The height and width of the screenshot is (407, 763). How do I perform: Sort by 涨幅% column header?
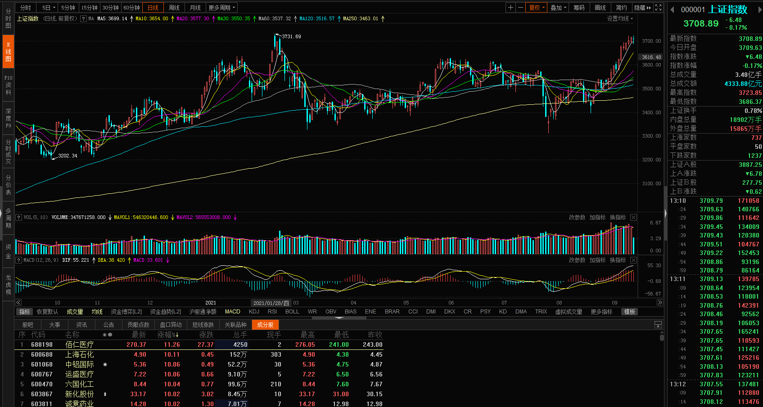click(168, 335)
